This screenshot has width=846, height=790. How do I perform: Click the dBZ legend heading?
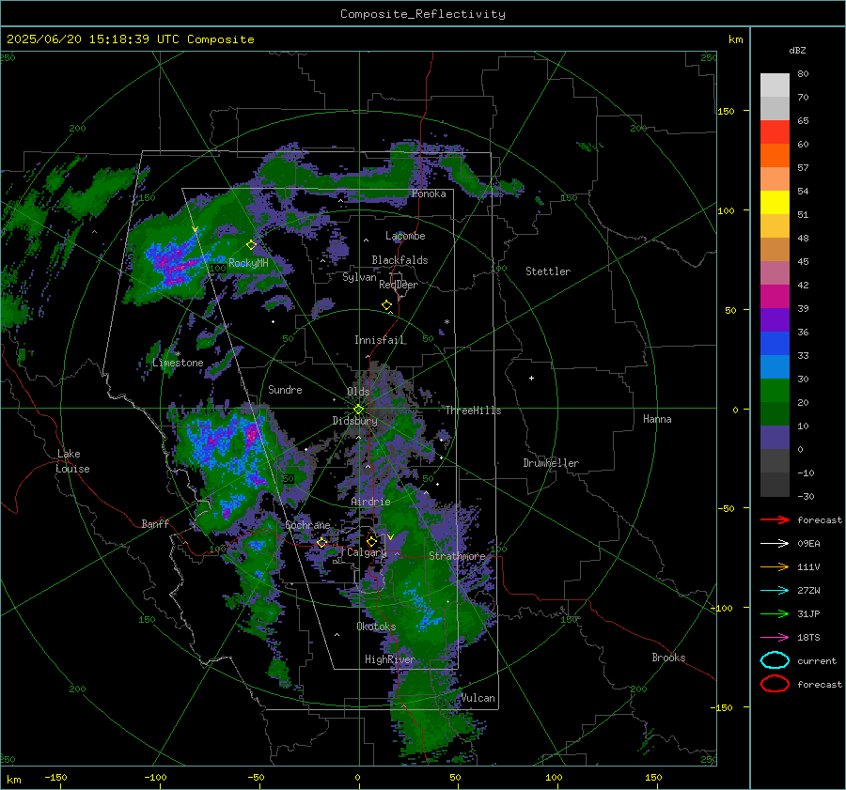(x=797, y=50)
